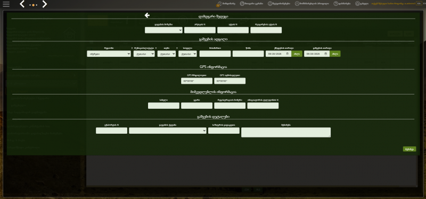This screenshot has height=199, width=426.
Task: Open calendar picker icon in first date field
Action: (288, 54)
